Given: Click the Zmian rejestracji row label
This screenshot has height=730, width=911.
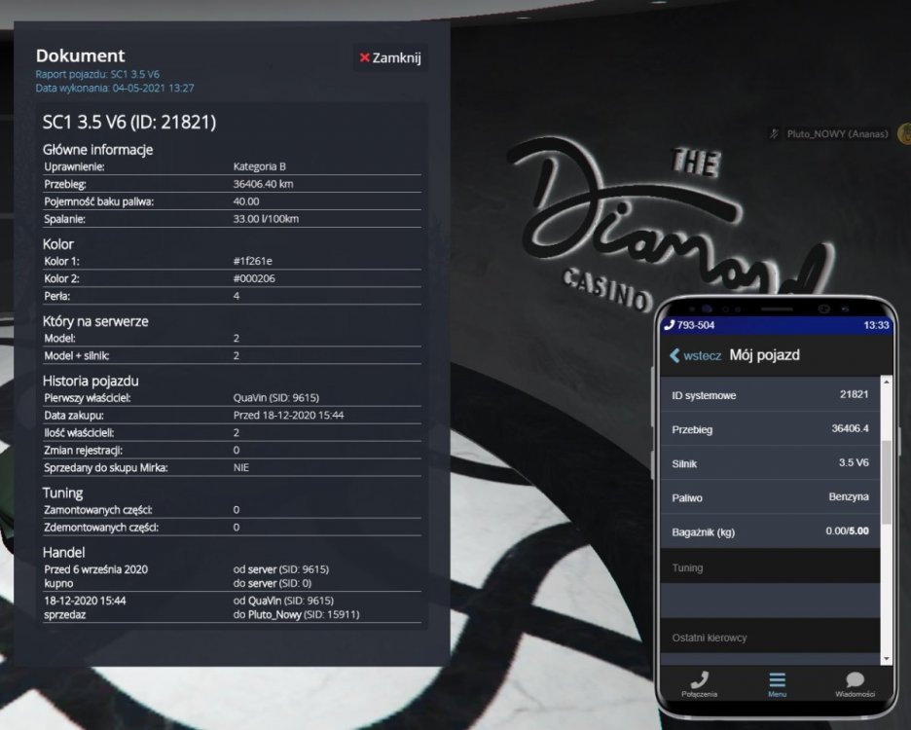Looking at the screenshot, I should coord(83,450).
